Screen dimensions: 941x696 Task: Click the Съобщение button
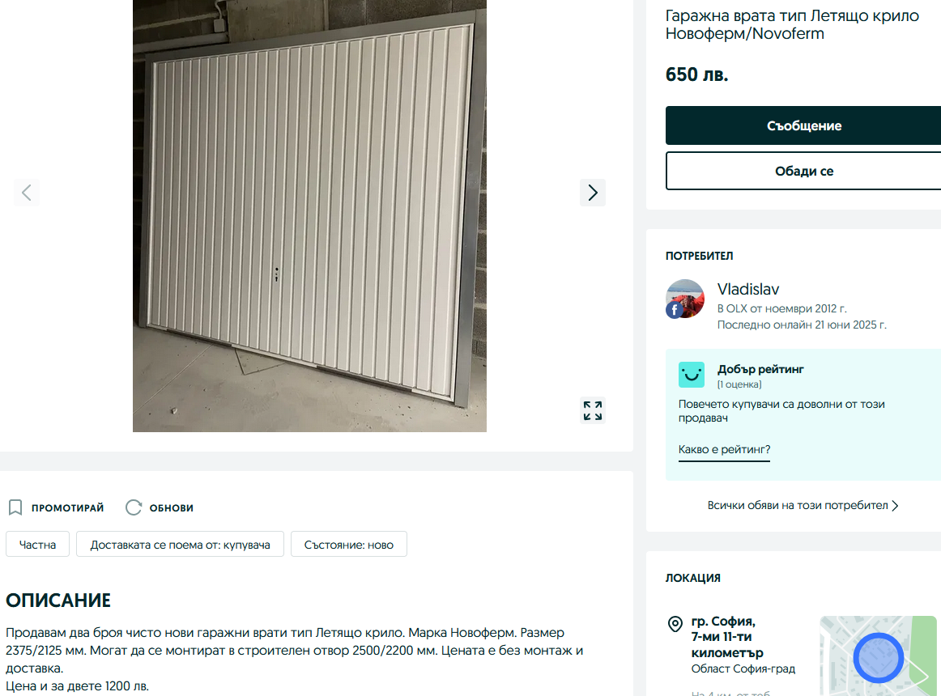pyautogui.click(x=803, y=125)
